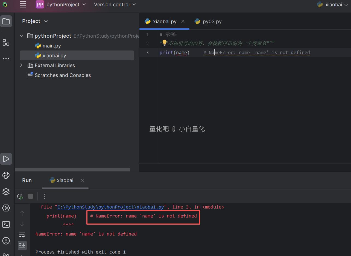Switch to the py03.py editor tab
351x256 pixels.
click(208, 22)
